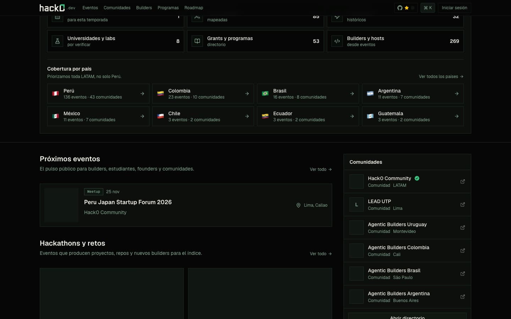Open the Perú country card flag
Viewport: 511px width, 319px height.
55,94
